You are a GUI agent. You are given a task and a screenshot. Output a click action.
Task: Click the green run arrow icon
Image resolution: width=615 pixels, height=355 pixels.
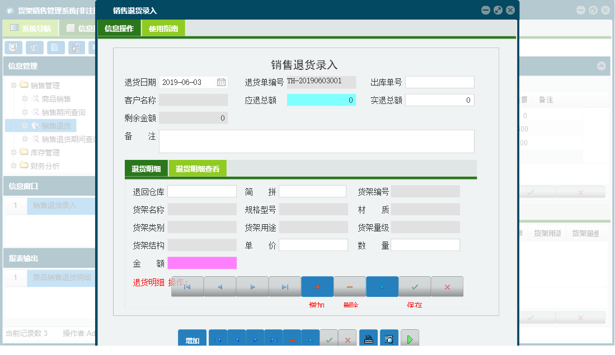coord(409,338)
